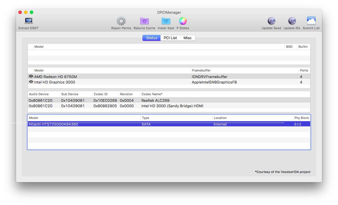Select the AMD Radeon HD 6750M row

coord(169,77)
